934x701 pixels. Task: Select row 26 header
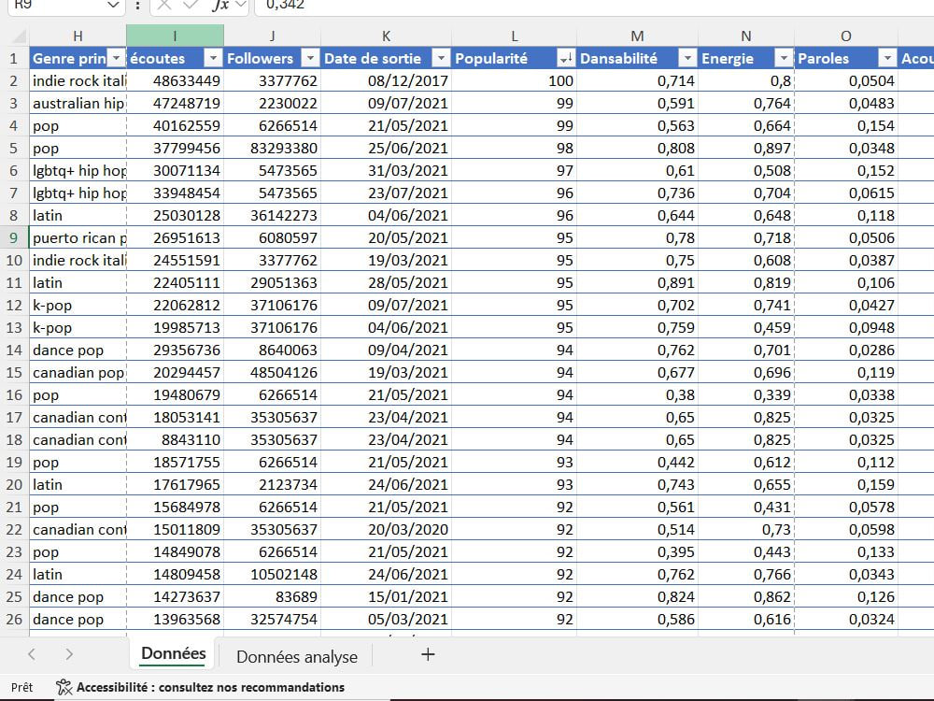click(x=14, y=620)
